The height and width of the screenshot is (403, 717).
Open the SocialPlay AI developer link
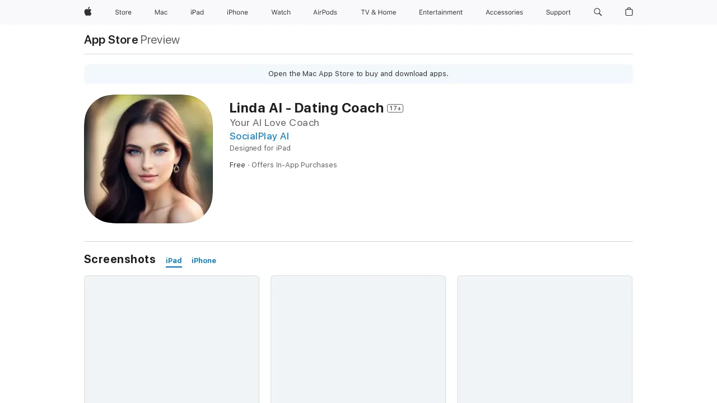259,136
